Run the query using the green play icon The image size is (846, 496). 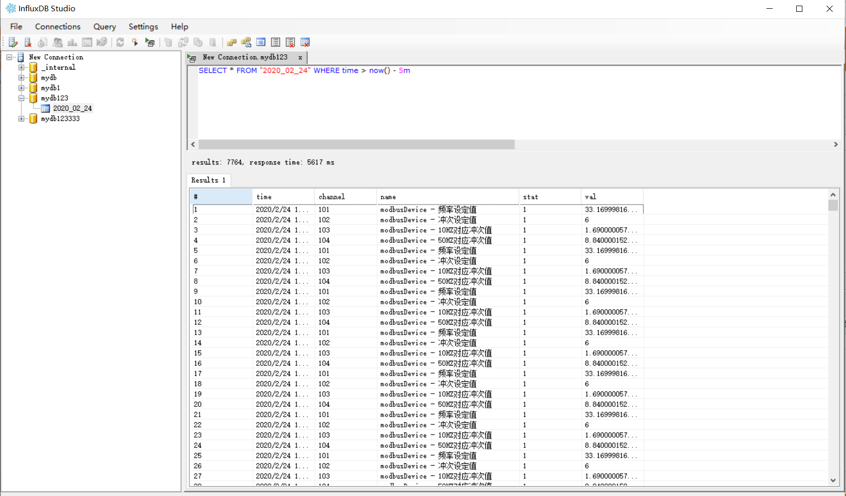click(150, 42)
